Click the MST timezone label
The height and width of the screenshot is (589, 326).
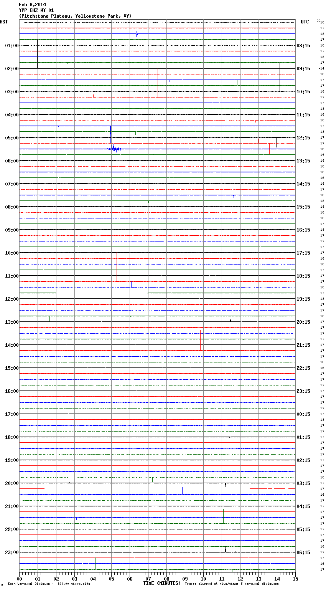[x=4, y=22]
